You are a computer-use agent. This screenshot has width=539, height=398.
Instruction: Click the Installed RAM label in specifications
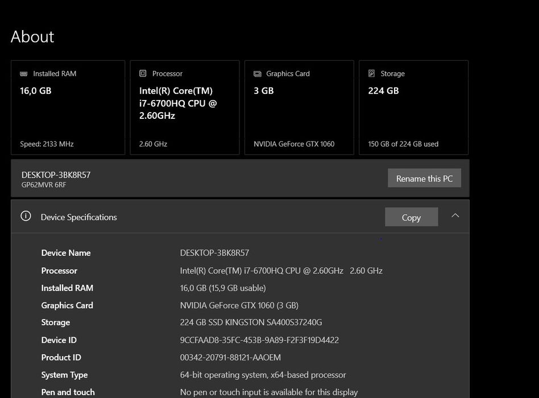click(x=67, y=288)
